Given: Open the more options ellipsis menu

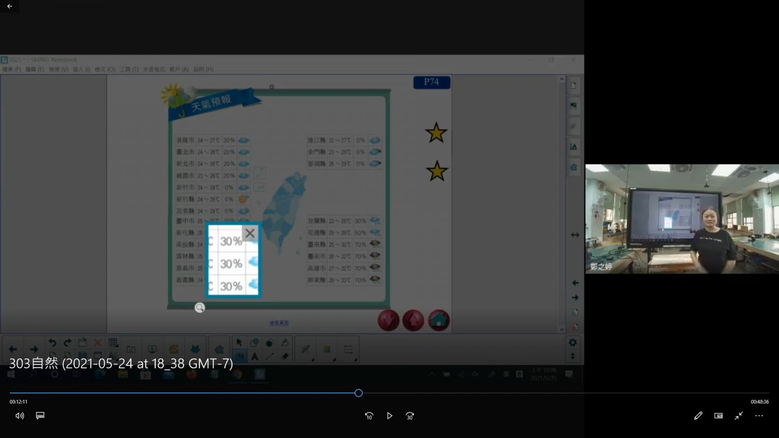Looking at the screenshot, I should coord(759,416).
